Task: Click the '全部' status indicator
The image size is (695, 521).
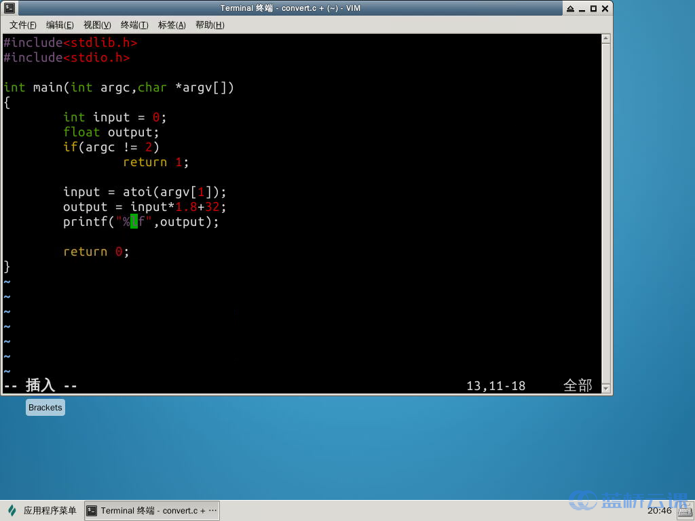Action: point(578,385)
